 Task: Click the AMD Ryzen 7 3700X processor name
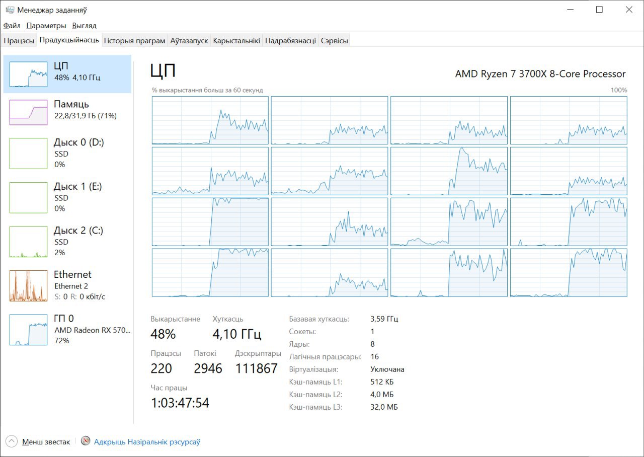(540, 74)
